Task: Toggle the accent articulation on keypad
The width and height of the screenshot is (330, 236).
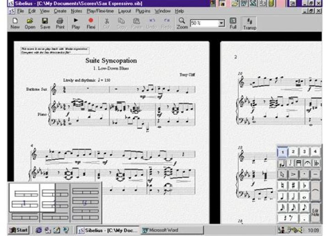Action: click(293, 174)
